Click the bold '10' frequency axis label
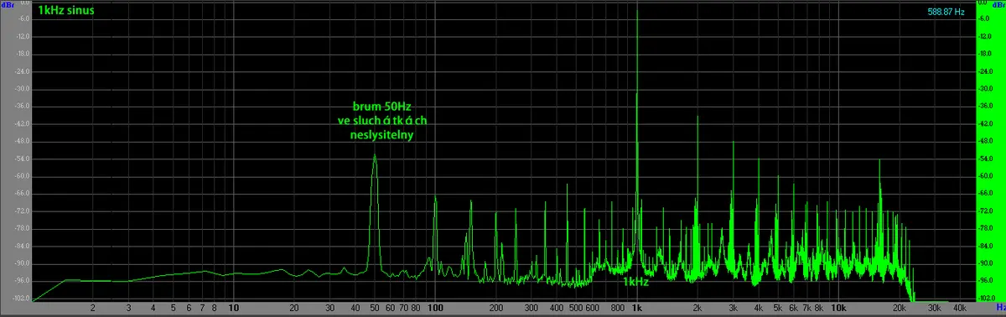The width and height of the screenshot is (1006, 317). pyautogui.click(x=234, y=308)
